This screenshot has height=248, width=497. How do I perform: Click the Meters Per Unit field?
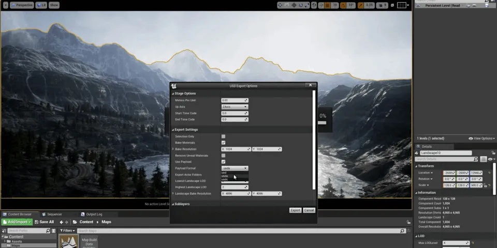233,100
